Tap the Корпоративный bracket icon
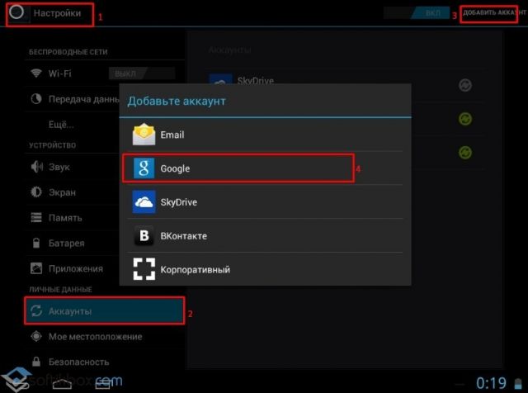 (x=144, y=269)
